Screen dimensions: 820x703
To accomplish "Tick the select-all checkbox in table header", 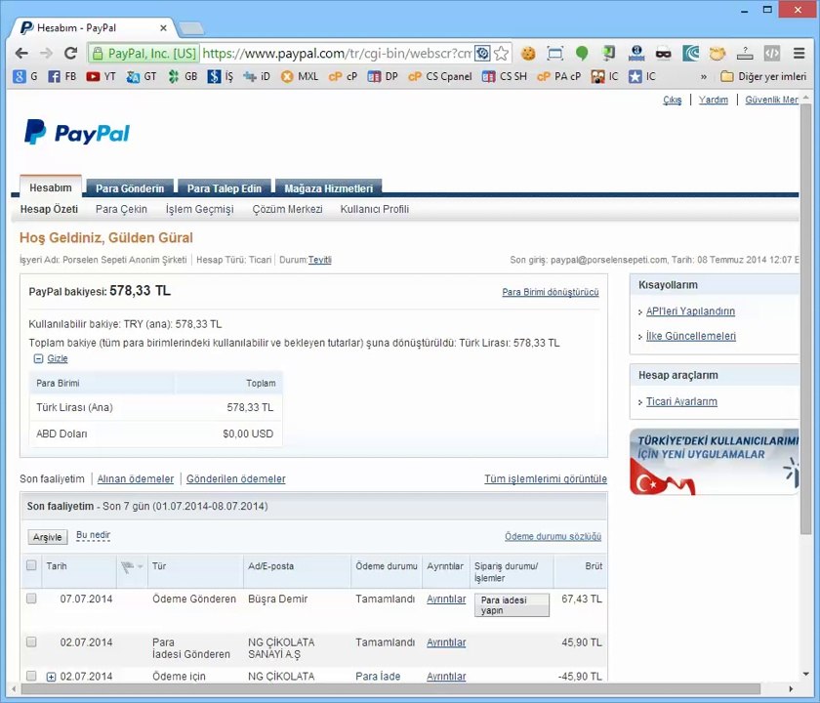I will coord(31,565).
